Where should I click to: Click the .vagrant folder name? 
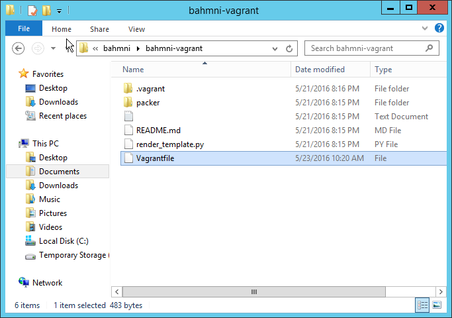click(150, 89)
